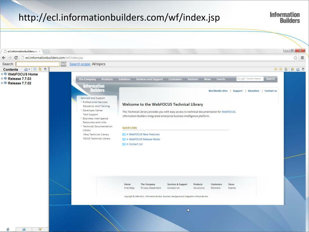The image size is (309, 232).
Task: Open FOCUS Technical Library sidebar link
Action: coord(97,138)
